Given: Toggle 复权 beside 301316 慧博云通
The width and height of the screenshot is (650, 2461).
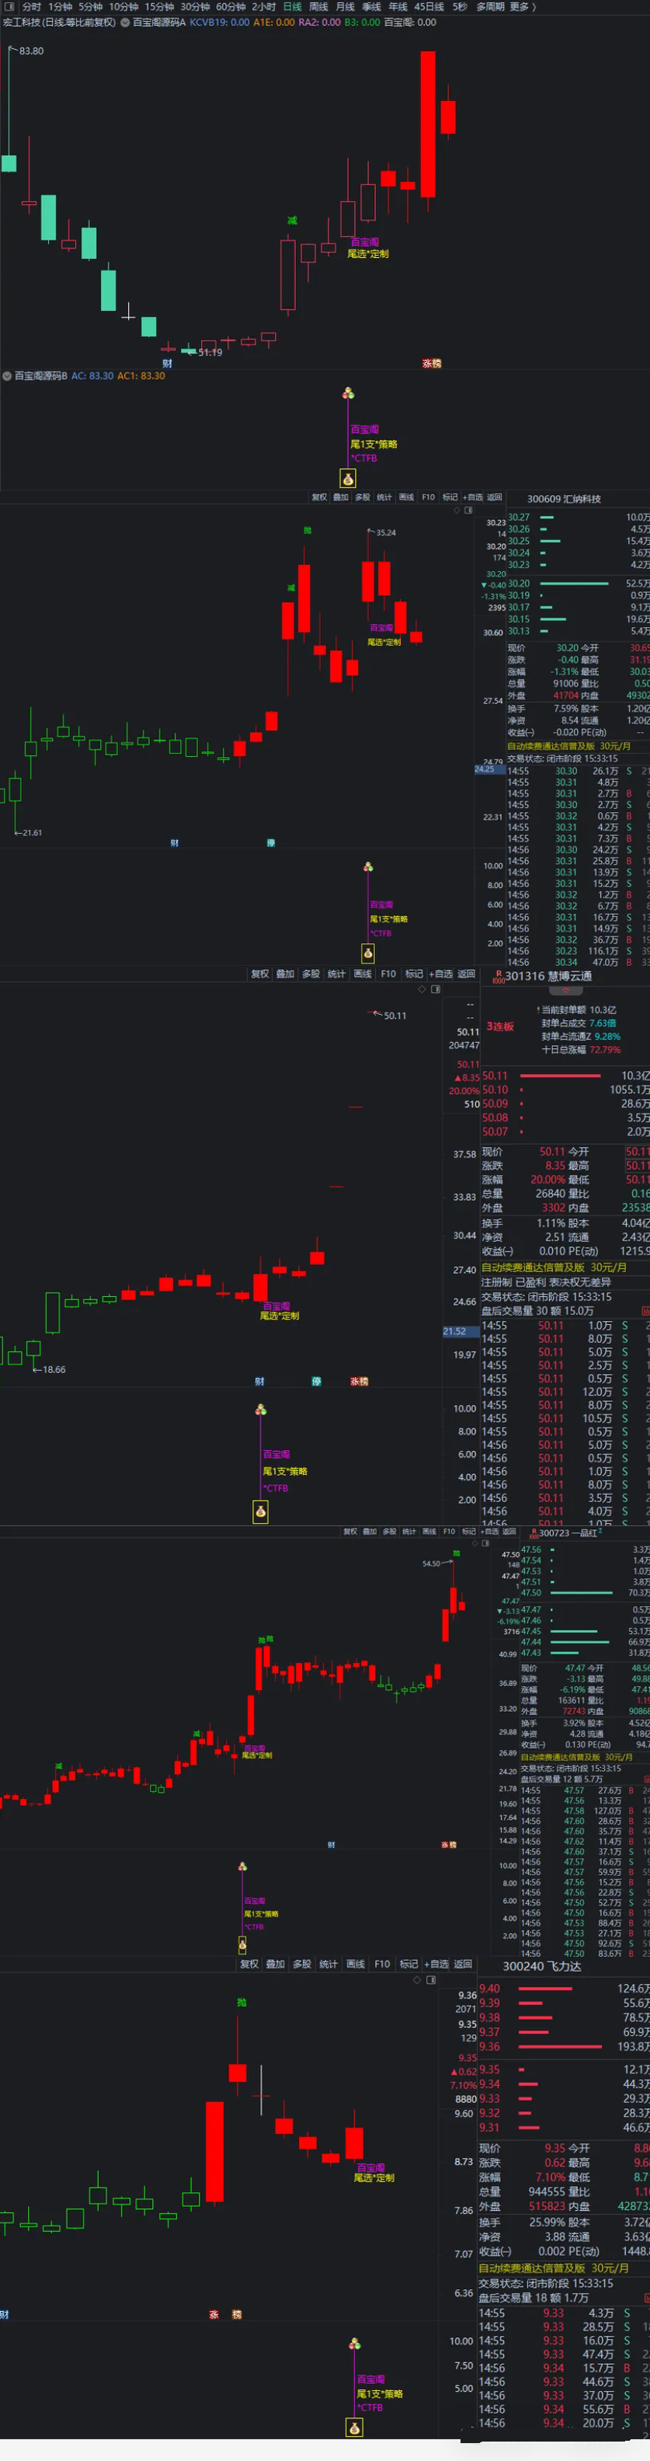Looking at the screenshot, I should pyautogui.click(x=259, y=974).
